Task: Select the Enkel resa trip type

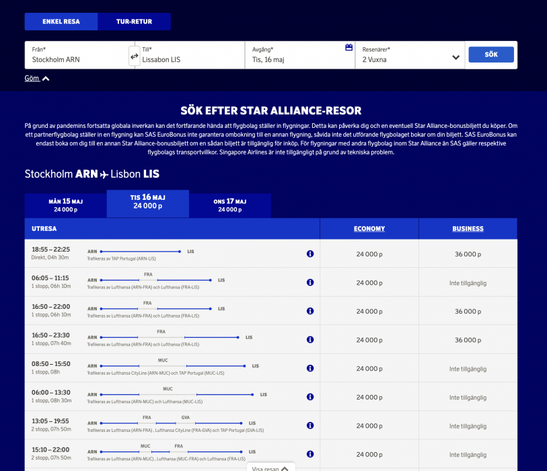Action: point(61,22)
